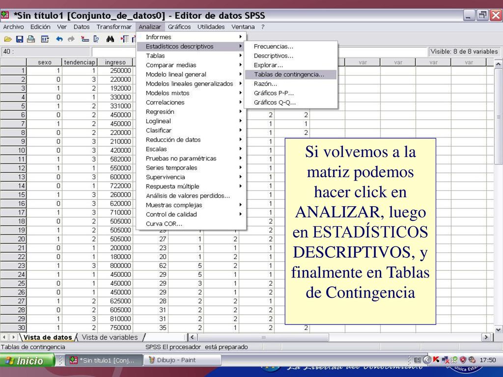
Task: Click the binoculars Find icon
Action: [111, 39]
